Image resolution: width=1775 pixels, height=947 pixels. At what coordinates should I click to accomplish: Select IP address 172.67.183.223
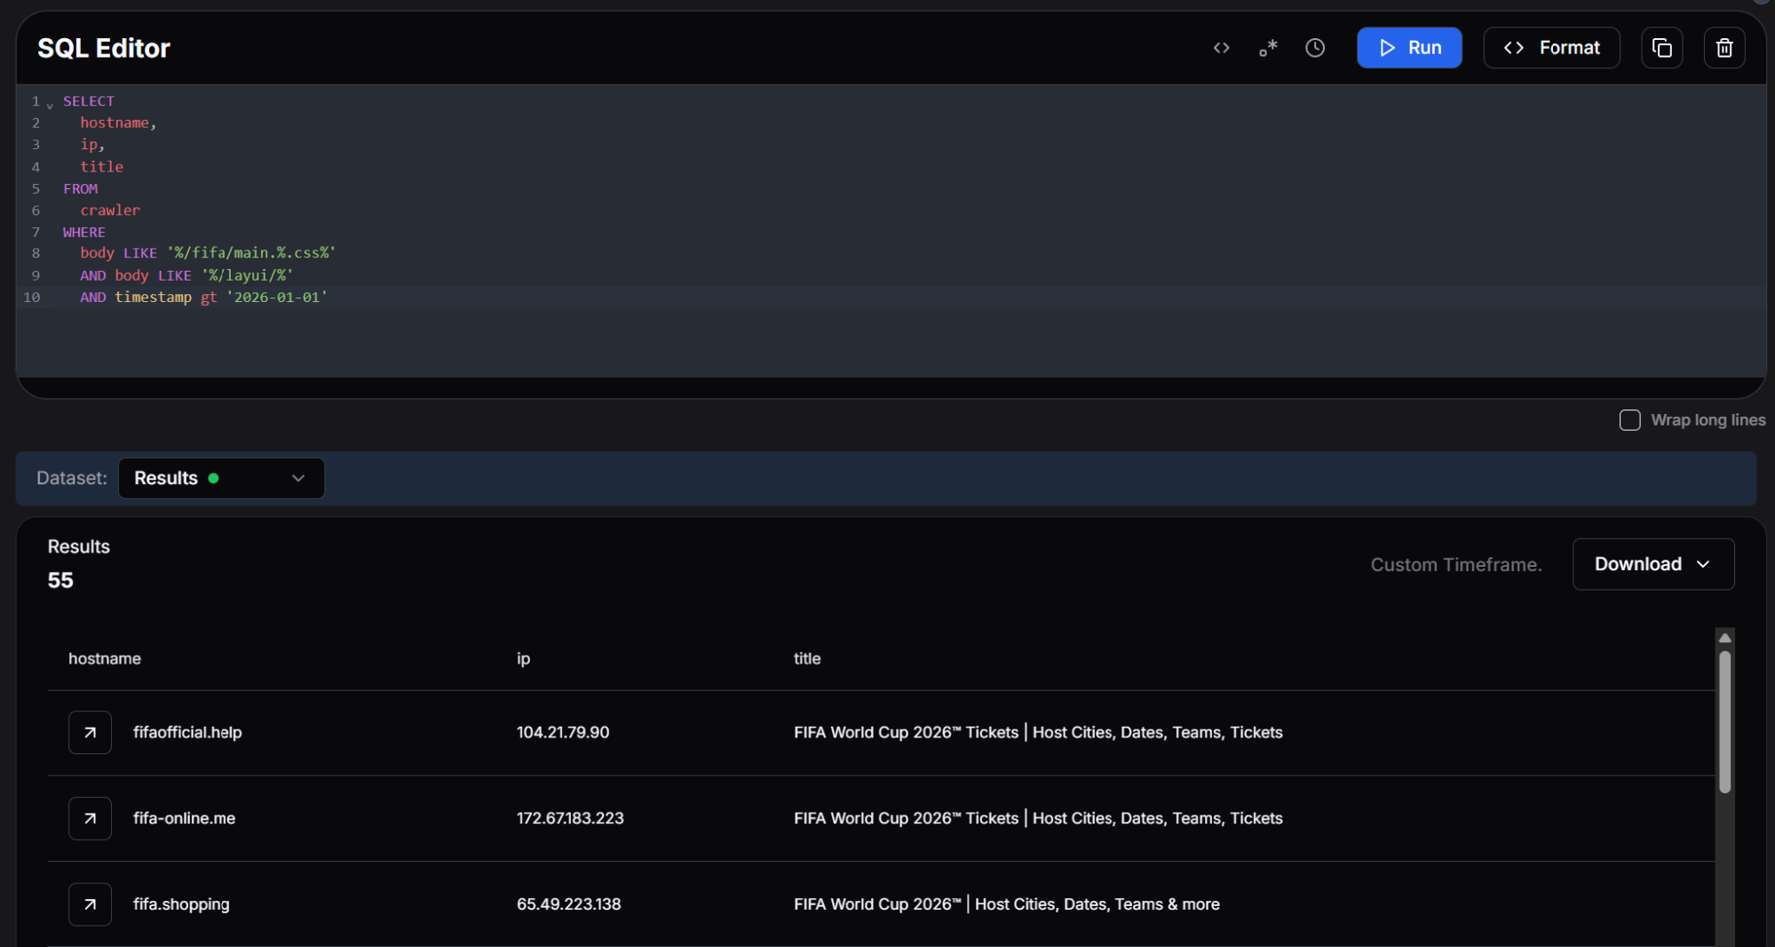pos(570,818)
